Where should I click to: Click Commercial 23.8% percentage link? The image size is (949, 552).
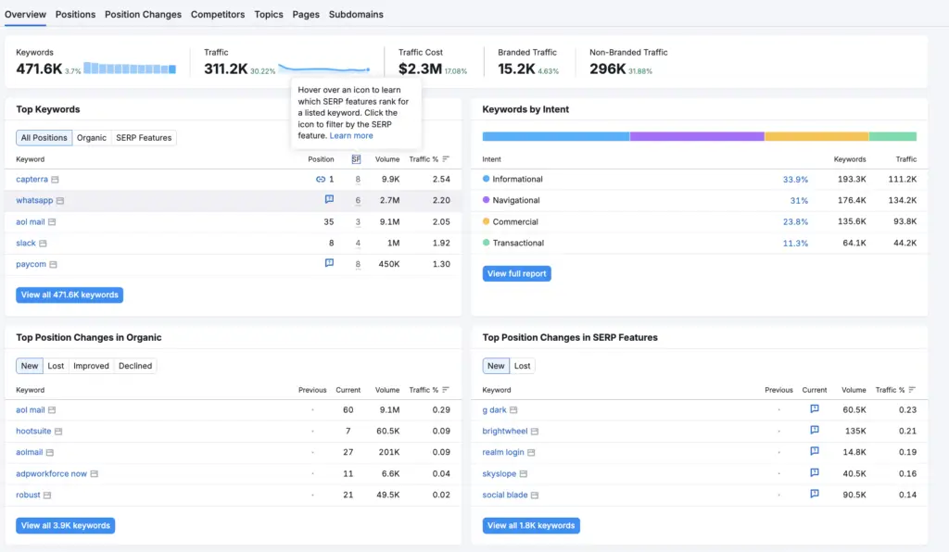coord(795,222)
